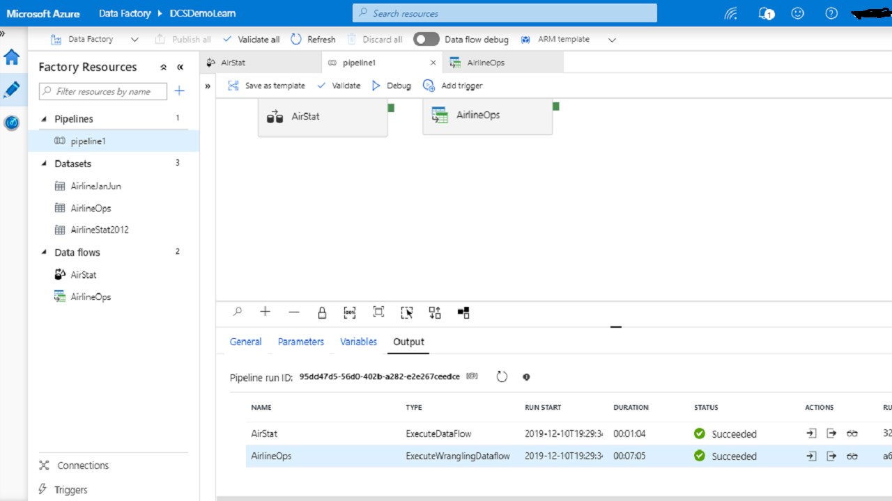View input of the AirStat activity run
The image size is (892, 501).
811,434
